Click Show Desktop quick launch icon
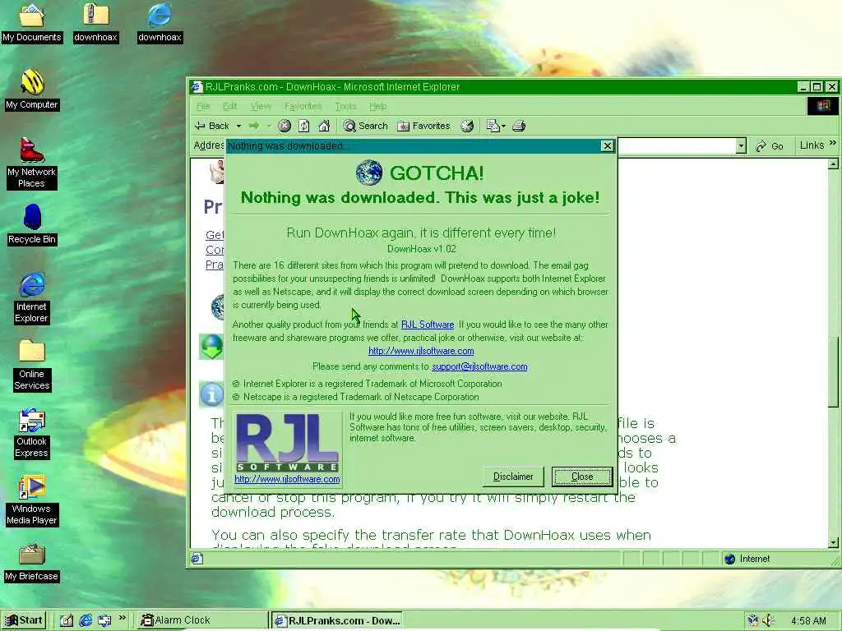This screenshot has height=631, width=842. 67,620
